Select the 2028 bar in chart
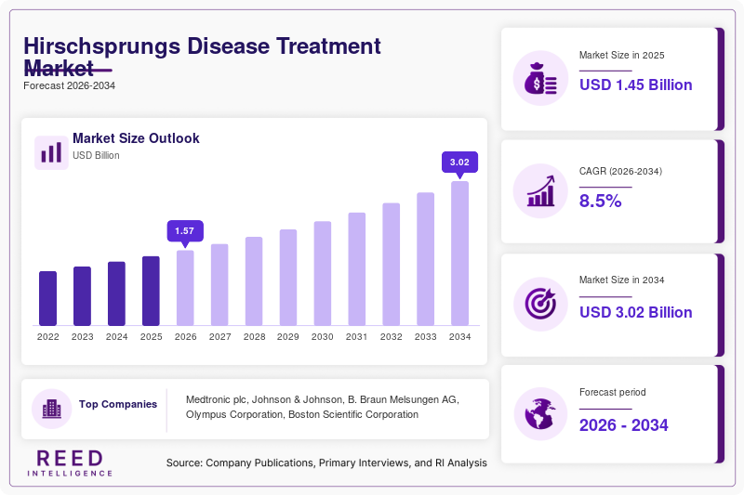Viewport: 744px width, 495px height. click(254, 281)
